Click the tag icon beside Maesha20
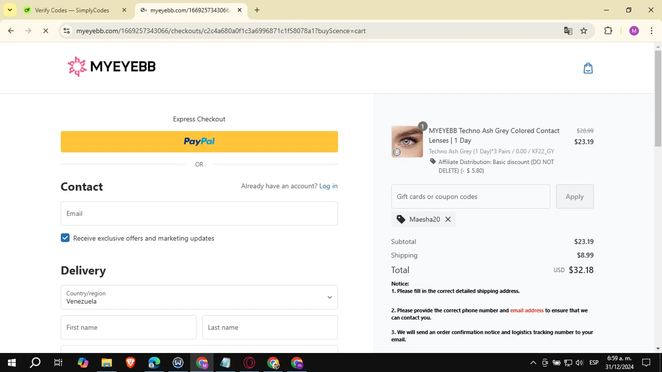This screenshot has width=662, height=372. point(401,219)
